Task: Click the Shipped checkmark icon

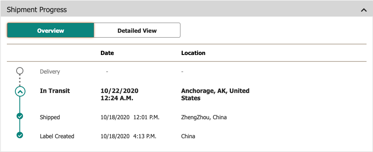Action: pyautogui.click(x=20, y=116)
